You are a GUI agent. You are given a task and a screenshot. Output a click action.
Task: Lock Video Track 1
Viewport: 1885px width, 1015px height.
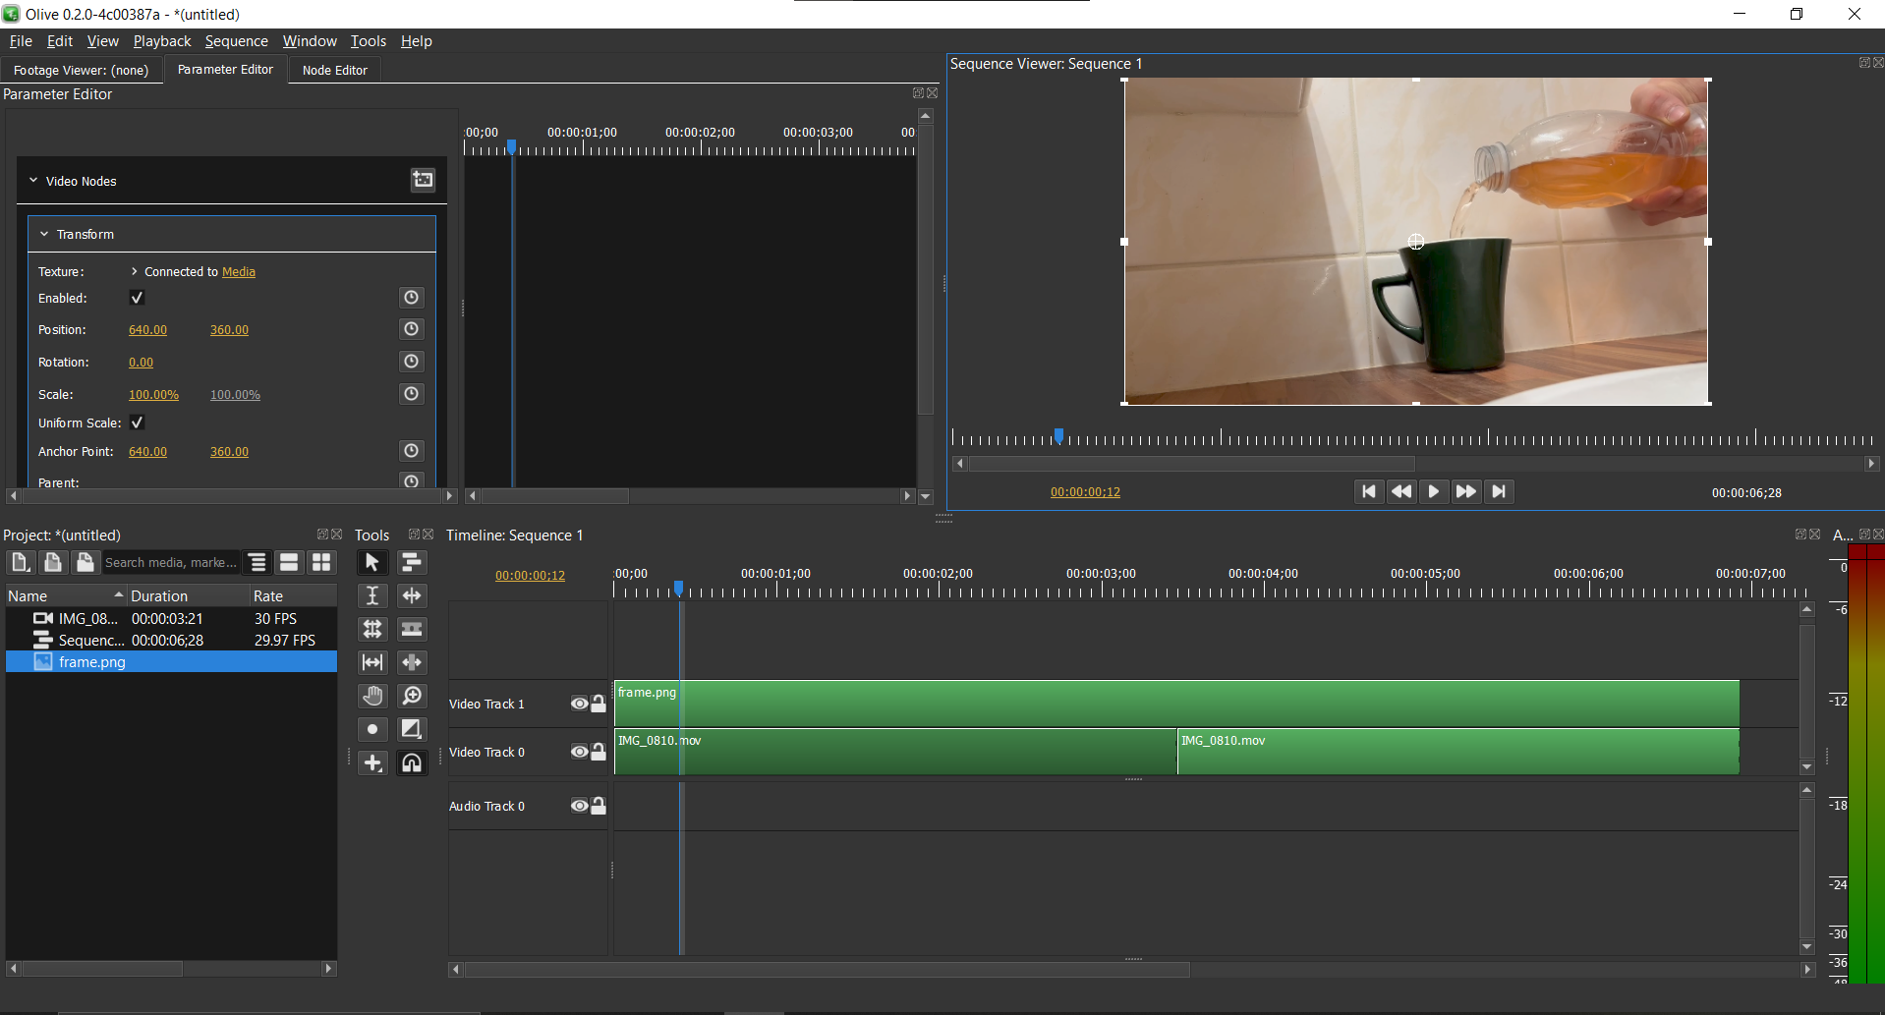click(599, 704)
